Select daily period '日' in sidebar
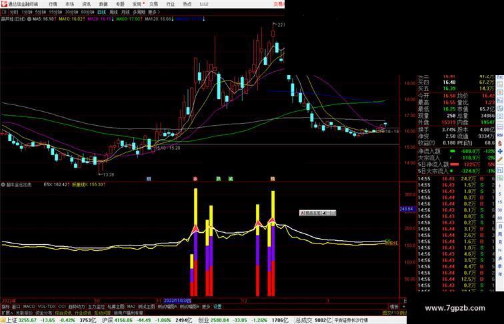 click(x=500, y=226)
